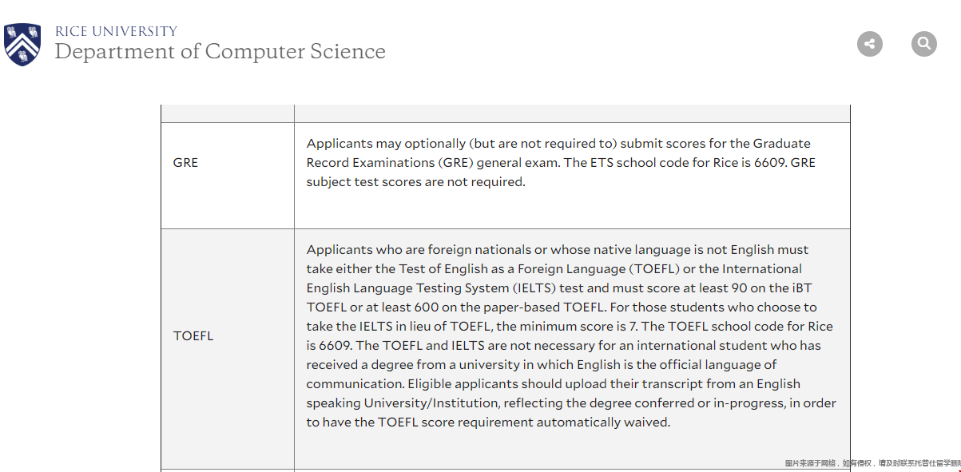Click the GRE row label cell
Screen dimensions: 961x472
pyautogui.click(x=185, y=163)
